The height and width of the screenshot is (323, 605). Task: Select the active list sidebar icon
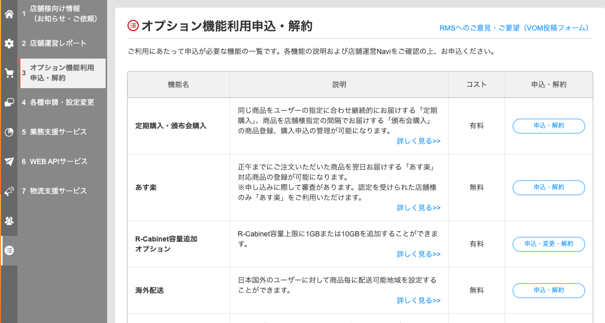[9, 251]
